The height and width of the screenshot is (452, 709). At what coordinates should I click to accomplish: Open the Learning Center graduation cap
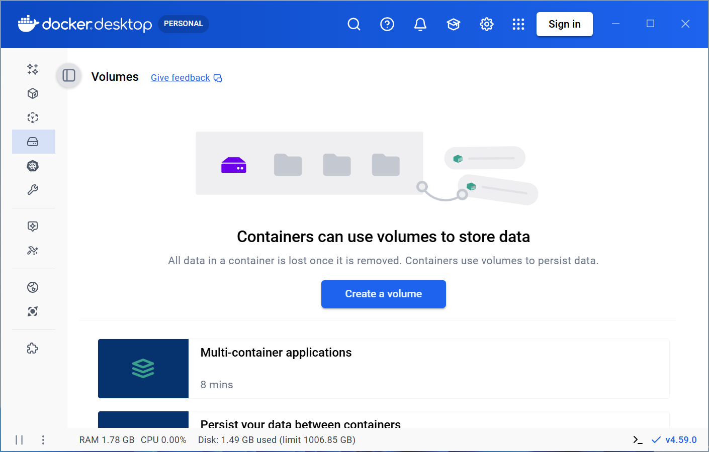[454, 24]
